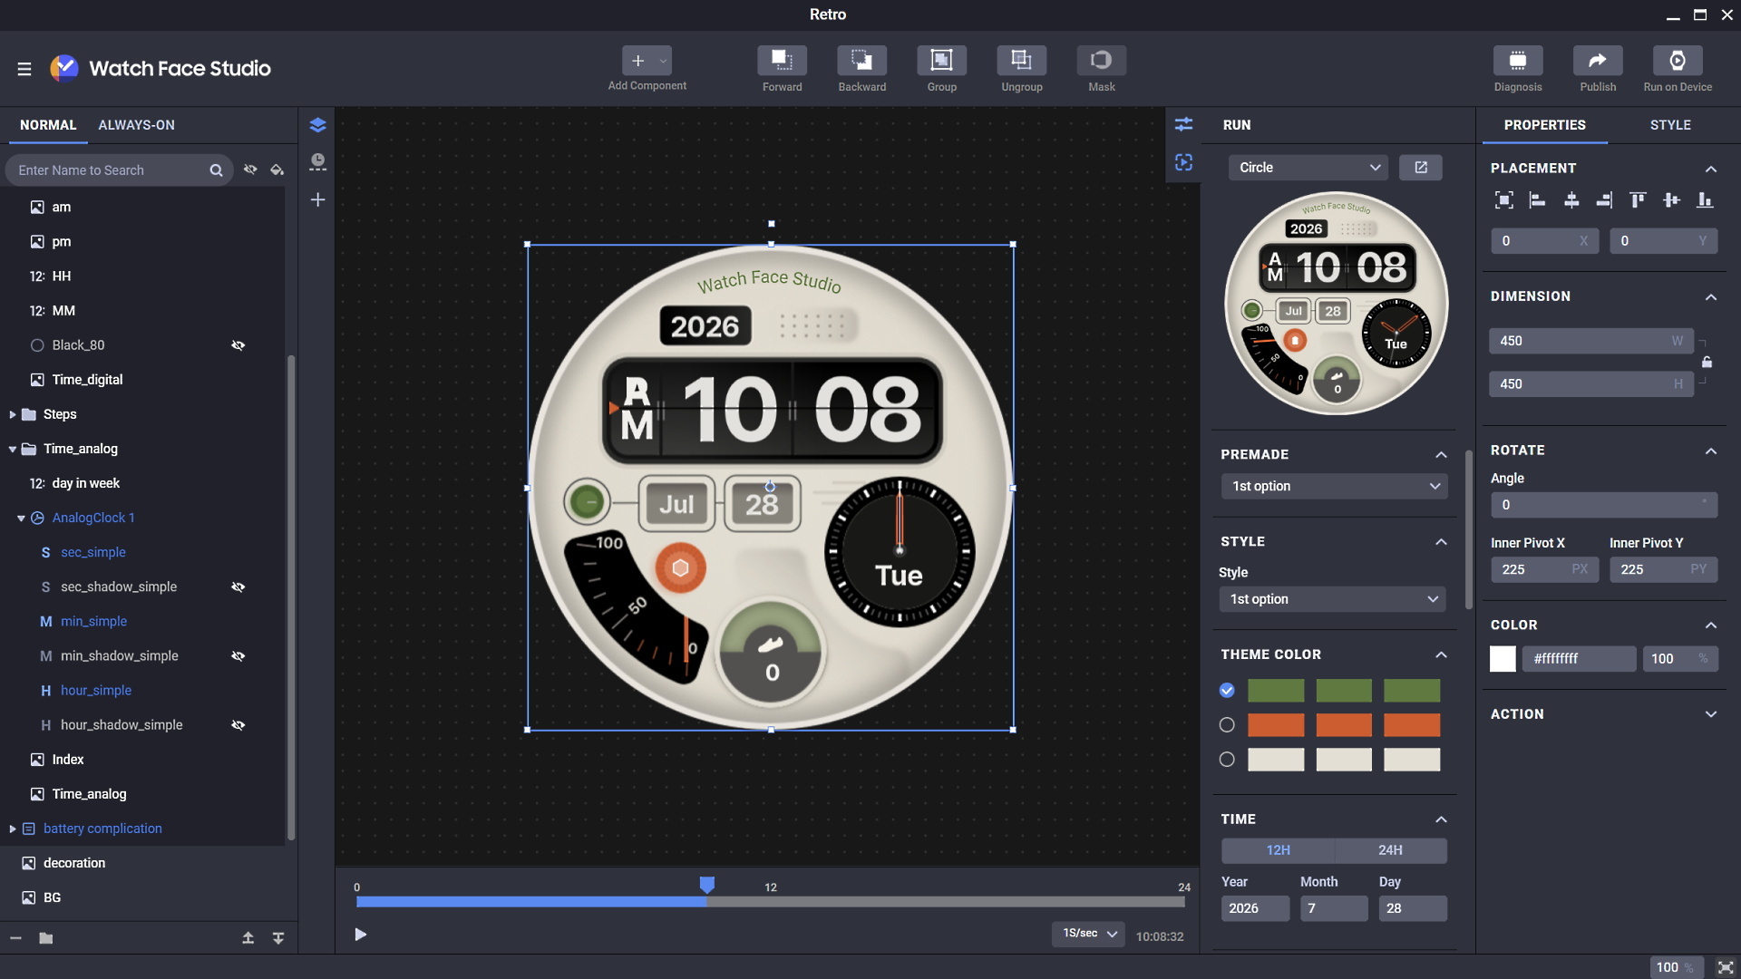Select the orange theme color radio
This screenshot has height=979, width=1741.
[1227, 725]
